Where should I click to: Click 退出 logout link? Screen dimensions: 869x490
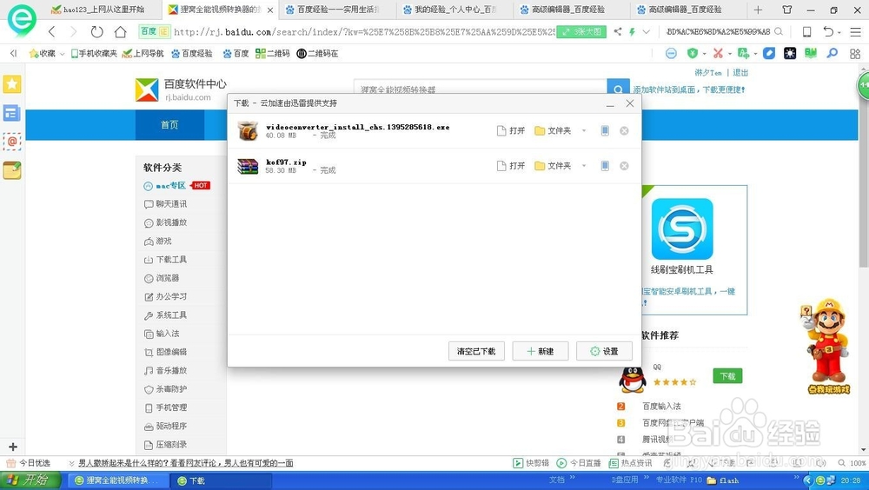tap(740, 73)
